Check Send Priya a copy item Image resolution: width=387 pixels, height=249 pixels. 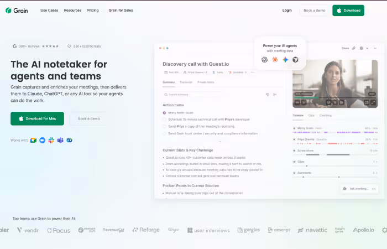pos(164,127)
